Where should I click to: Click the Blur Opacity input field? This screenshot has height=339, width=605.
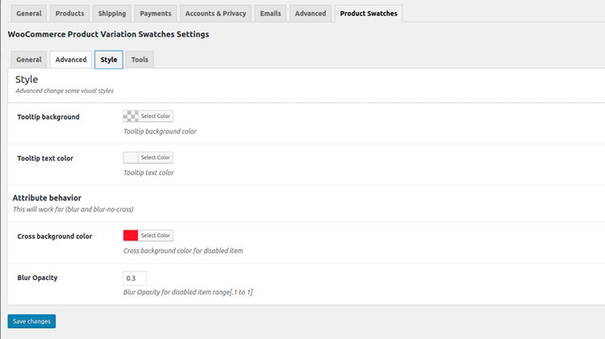click(x=135, y=278)
